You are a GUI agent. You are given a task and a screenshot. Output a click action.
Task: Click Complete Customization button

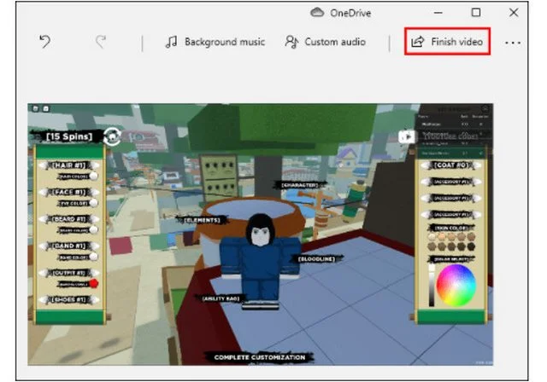pyautogui.click(x=260, y=357)
